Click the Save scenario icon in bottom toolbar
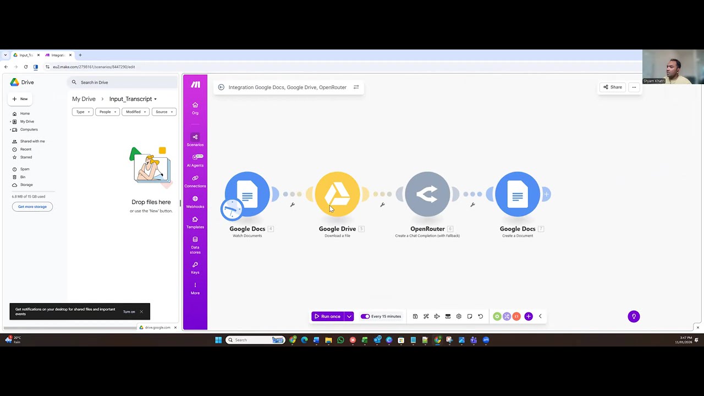Screen dimensions: 704x396 (415, 316)
